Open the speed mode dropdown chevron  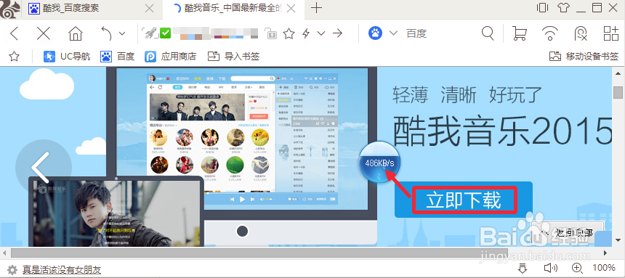(321, 33)
